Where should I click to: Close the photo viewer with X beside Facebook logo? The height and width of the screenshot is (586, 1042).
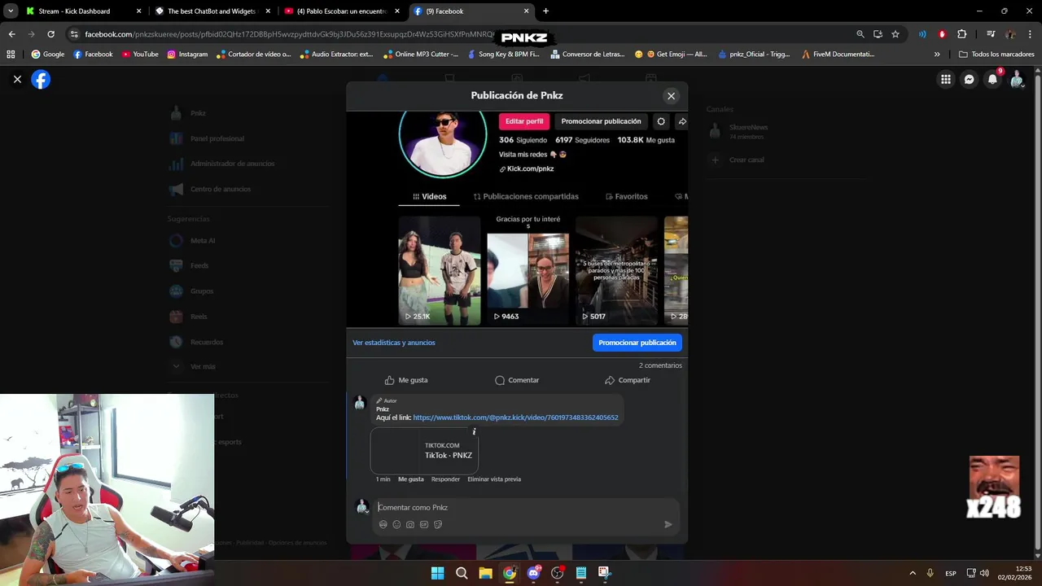click(x=17, y=79)
